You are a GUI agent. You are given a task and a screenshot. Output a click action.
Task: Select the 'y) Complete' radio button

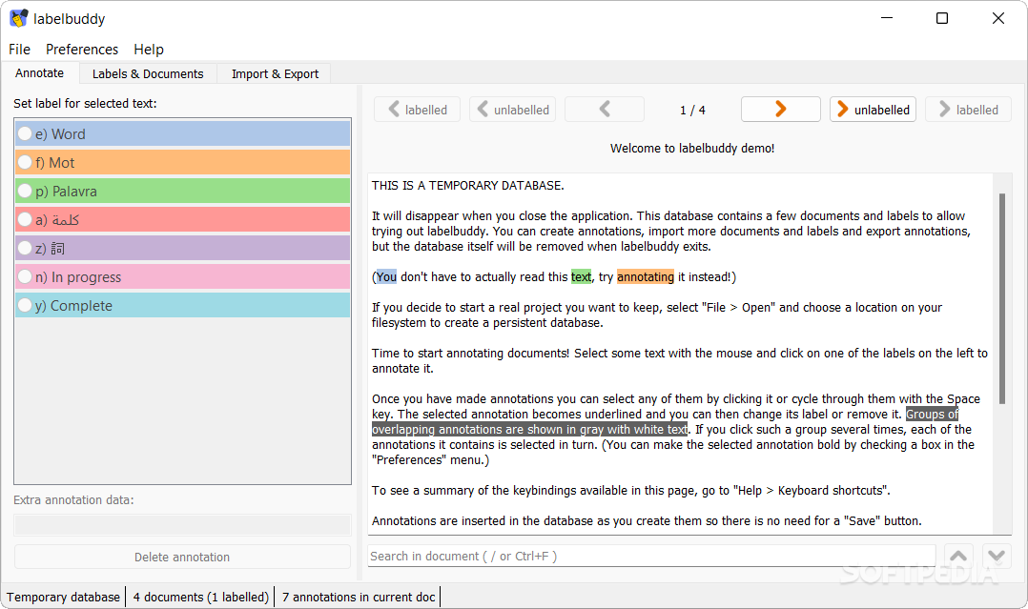tap(25, 306)
